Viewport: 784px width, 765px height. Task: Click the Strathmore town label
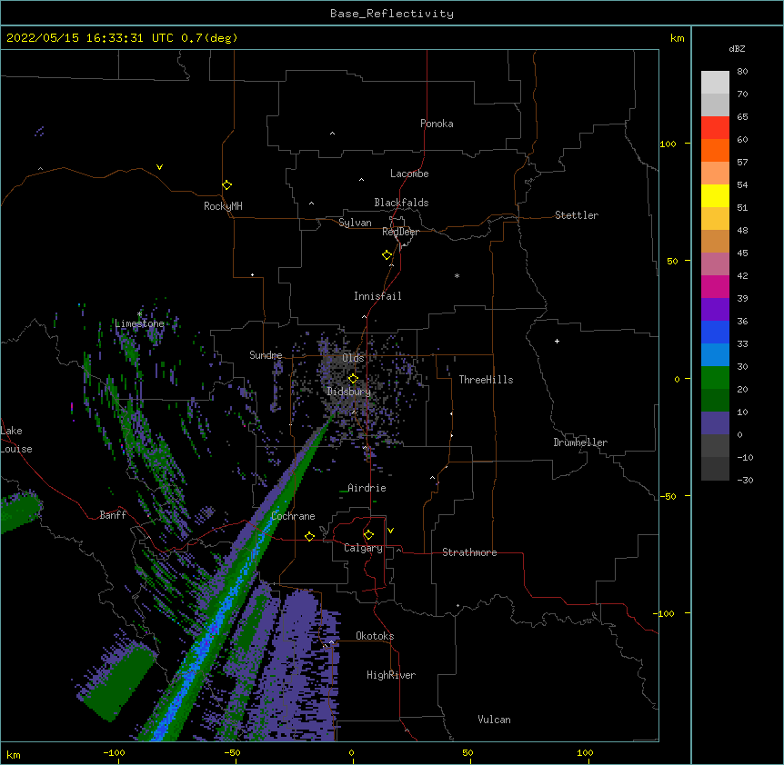(x=469, y=552)
